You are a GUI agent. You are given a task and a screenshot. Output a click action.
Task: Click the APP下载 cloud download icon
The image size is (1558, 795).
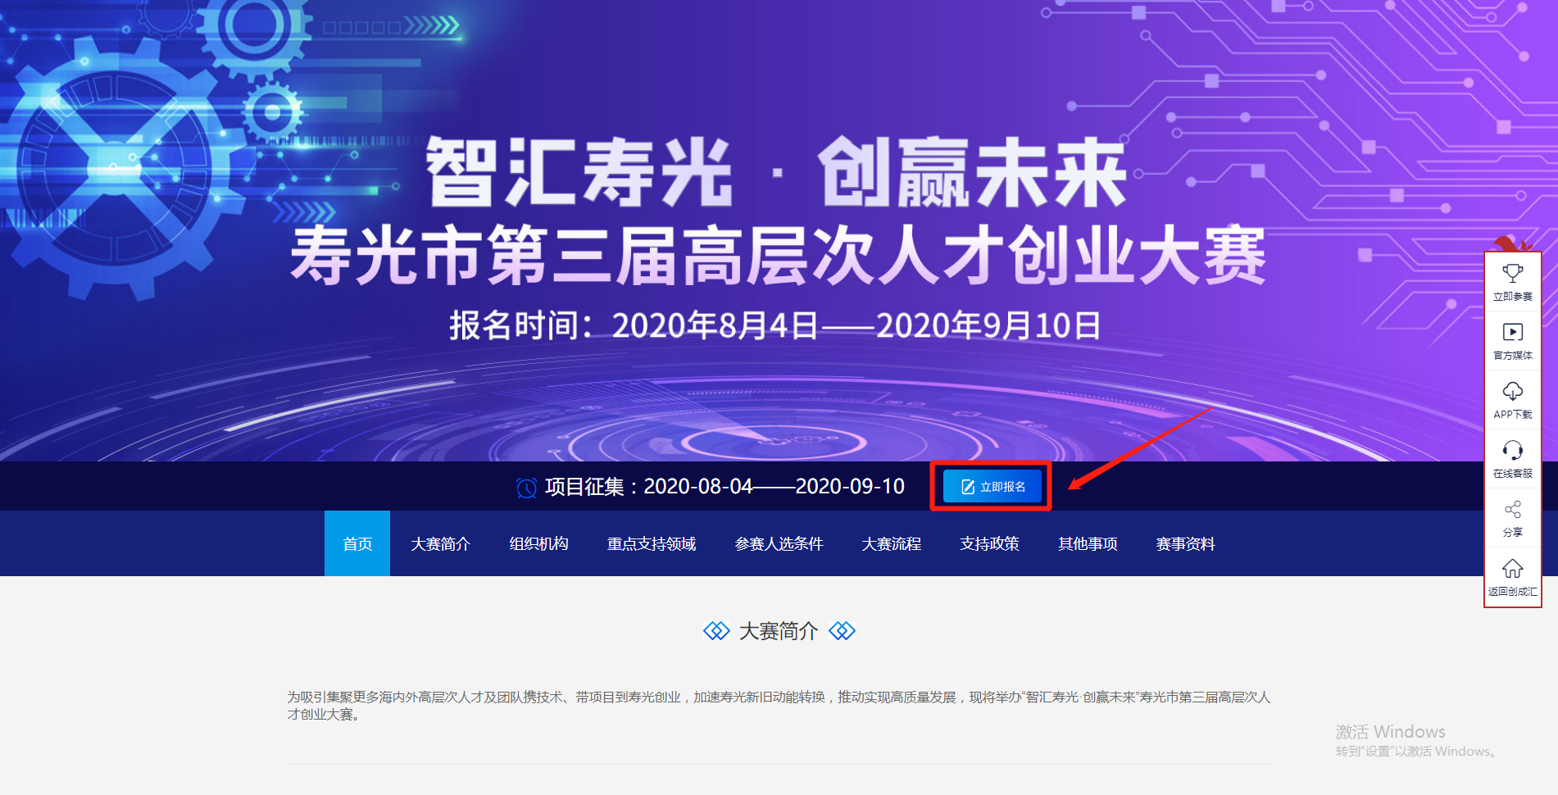click(x=1512, y=391)
